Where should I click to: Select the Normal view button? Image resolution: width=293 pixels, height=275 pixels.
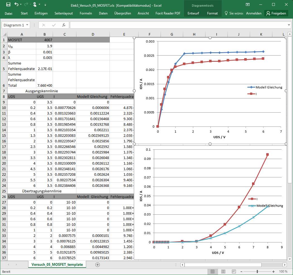pos(213,271)
